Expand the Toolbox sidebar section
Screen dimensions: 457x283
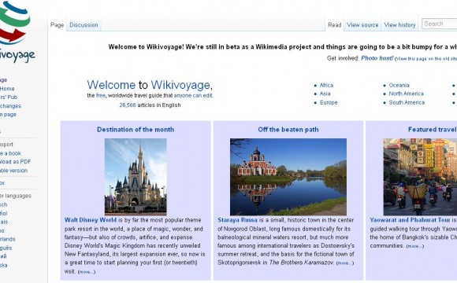tap(2, 183)
